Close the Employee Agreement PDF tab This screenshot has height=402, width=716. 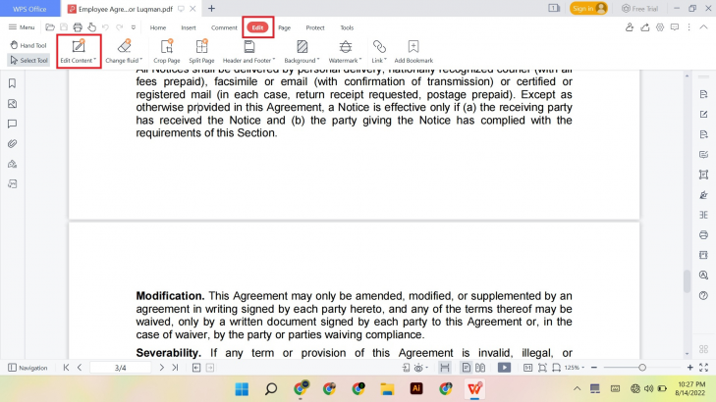pos(193,8)
